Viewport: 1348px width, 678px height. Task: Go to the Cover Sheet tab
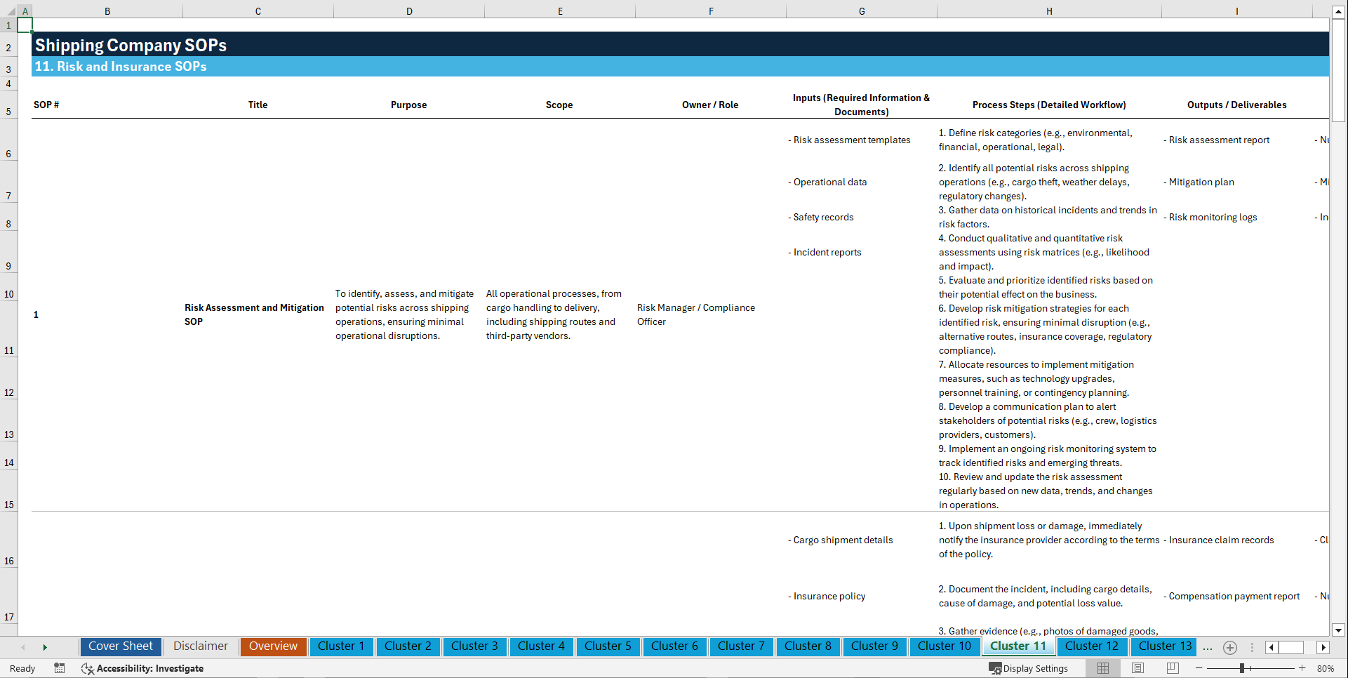tap(120, 646)
